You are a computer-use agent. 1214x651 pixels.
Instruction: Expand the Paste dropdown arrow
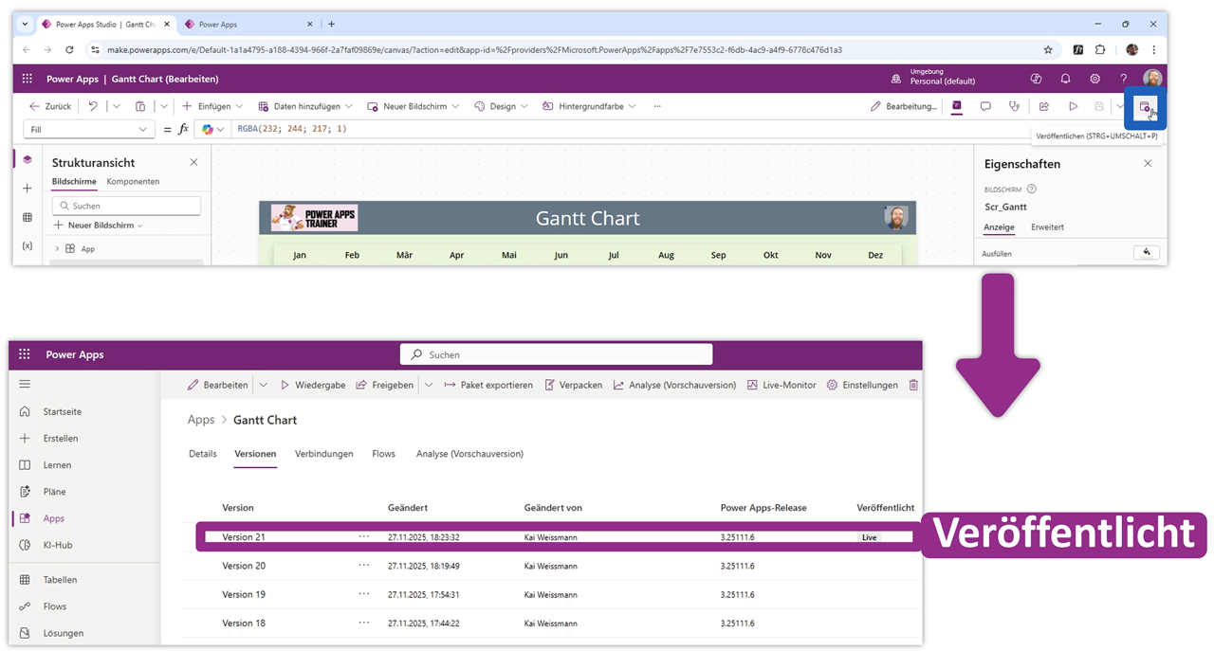[164, 107]
